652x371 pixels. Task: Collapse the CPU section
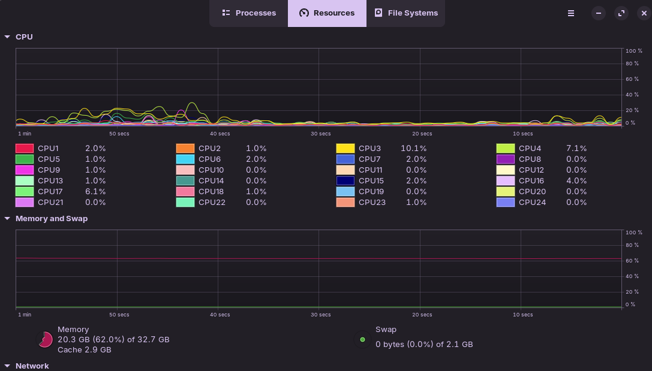7,37
